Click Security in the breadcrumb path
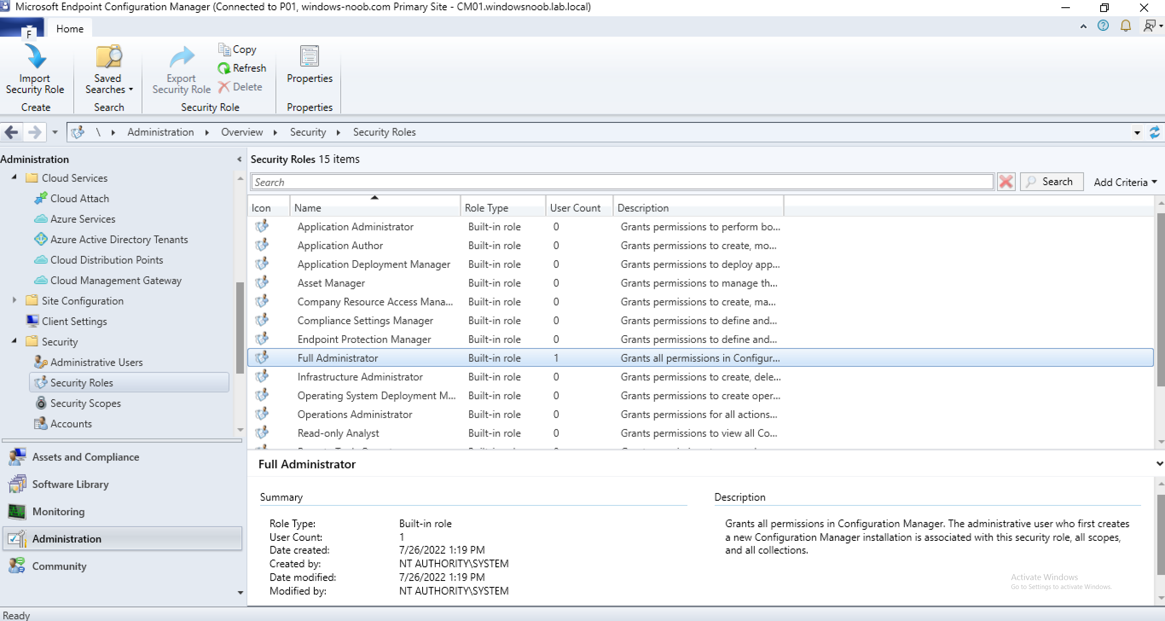The image size is (1165, 621). (x=308, y=132)
